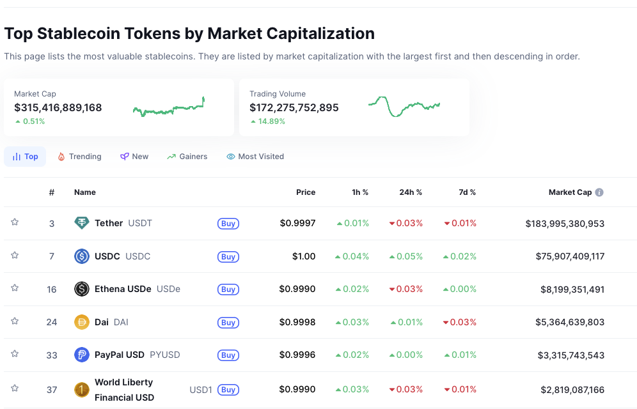Switch to the Gainers tab
This screenshot has width=637, height=409.
[187, 156]
